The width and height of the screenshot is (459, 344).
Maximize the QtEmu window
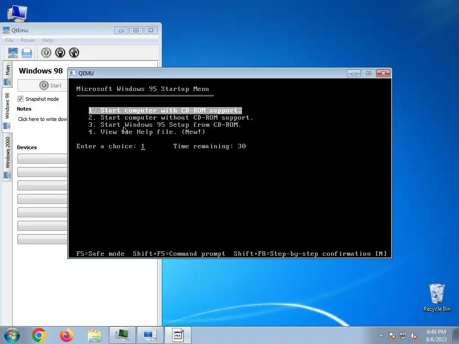136,30
